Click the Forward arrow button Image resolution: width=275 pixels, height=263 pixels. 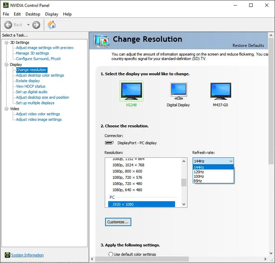pyautogui.click(x=36, y=25)
